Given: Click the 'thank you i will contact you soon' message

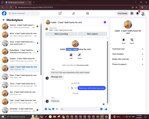Looking at the screenshot, I should point(91,88).
